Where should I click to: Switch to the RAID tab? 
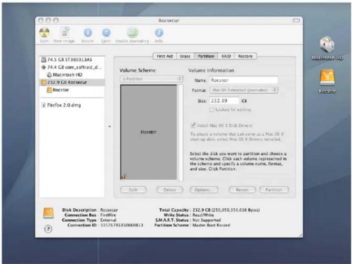pos(226,56)
